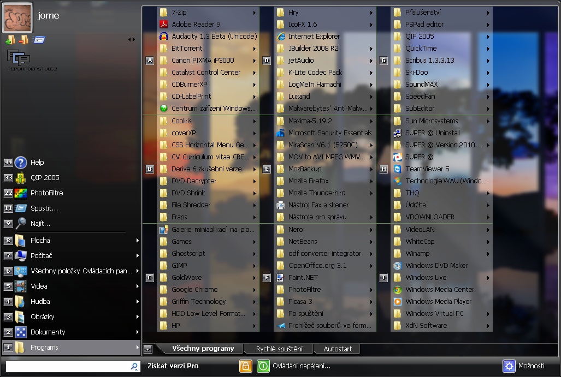Expand the Windows Live submenu arrow

pos(488,278)
